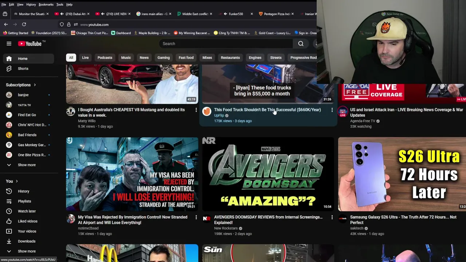Click the site padlock icon
Image resolution: width=466 pixels, height=262 pixels.
click(x=68, y=24)
